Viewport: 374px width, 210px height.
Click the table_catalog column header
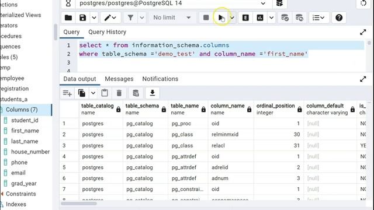point(101,109)
